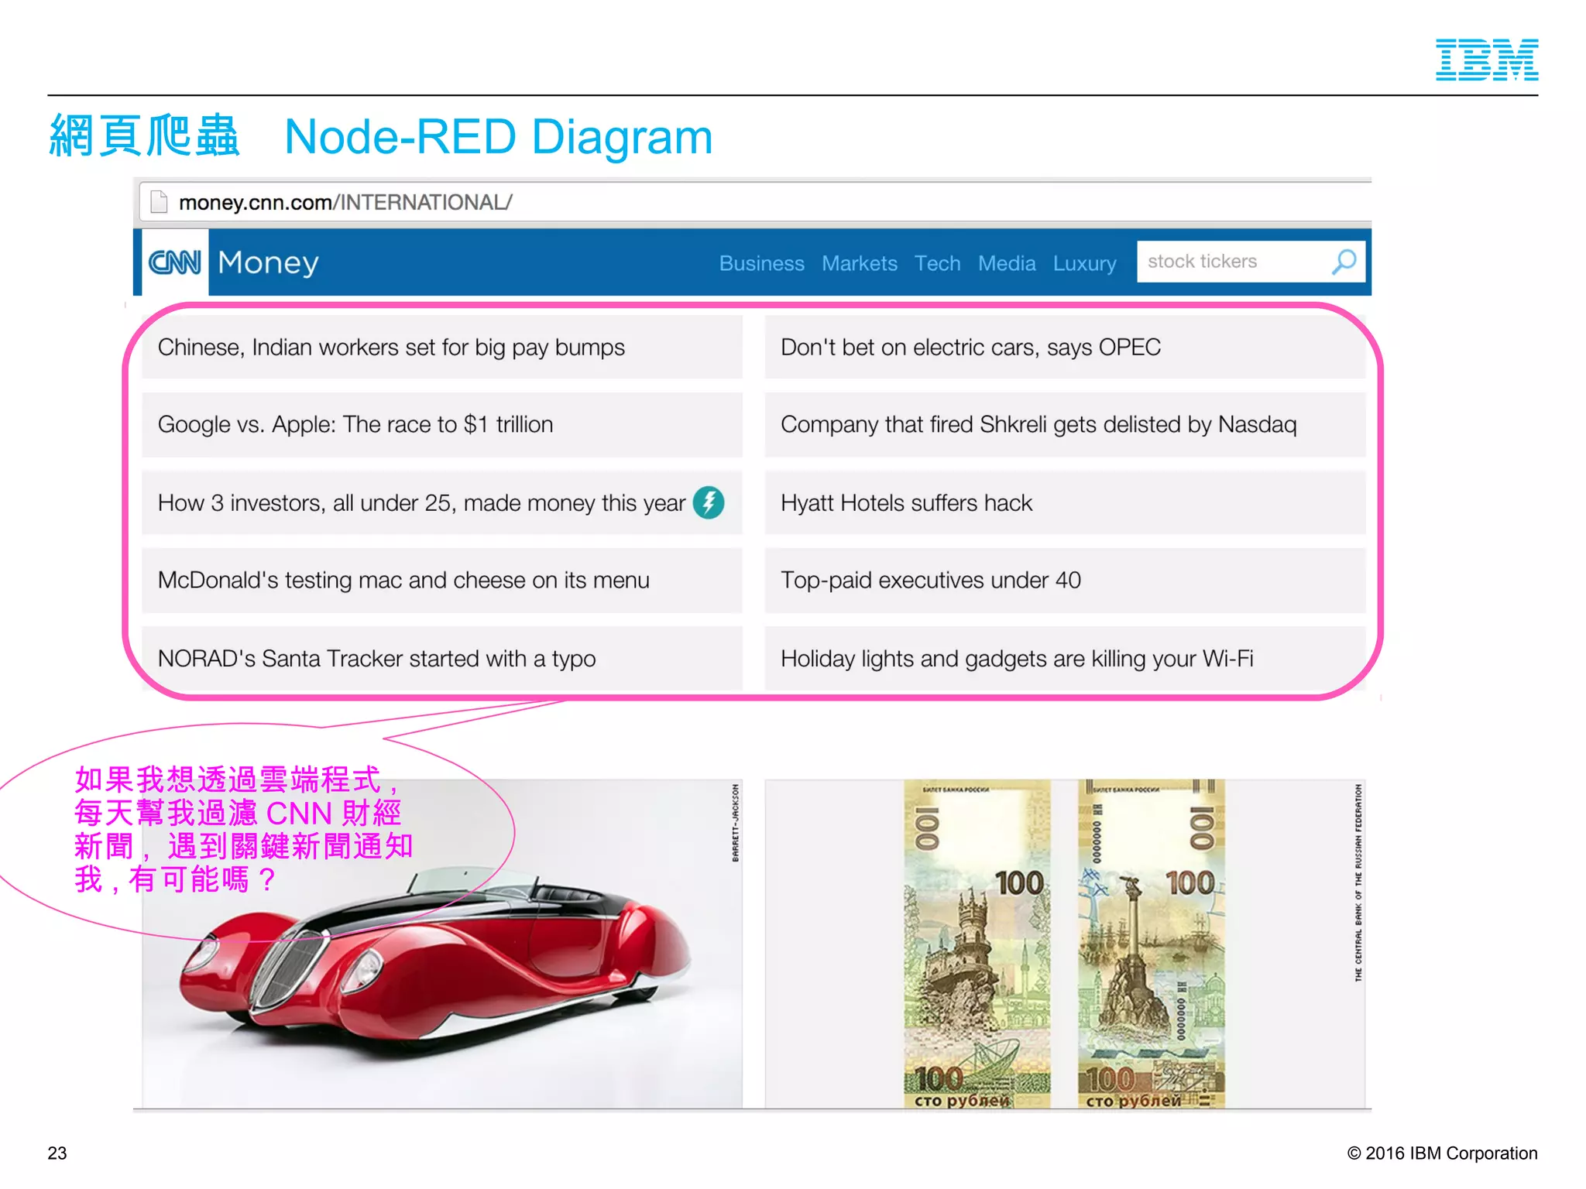Open Don't bet on electric cars headline
Image resolution: width=1586 pixels, height=1189 pixels.
click(1065, 347)
